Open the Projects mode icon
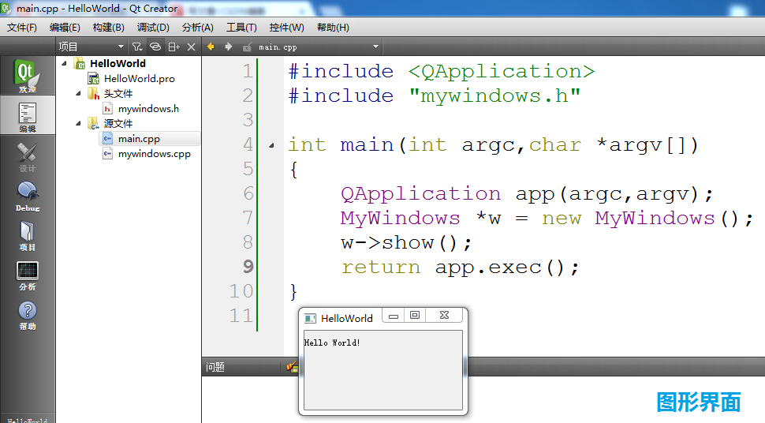The width and height of the screenshot is (765, 423). coord(28,236)
